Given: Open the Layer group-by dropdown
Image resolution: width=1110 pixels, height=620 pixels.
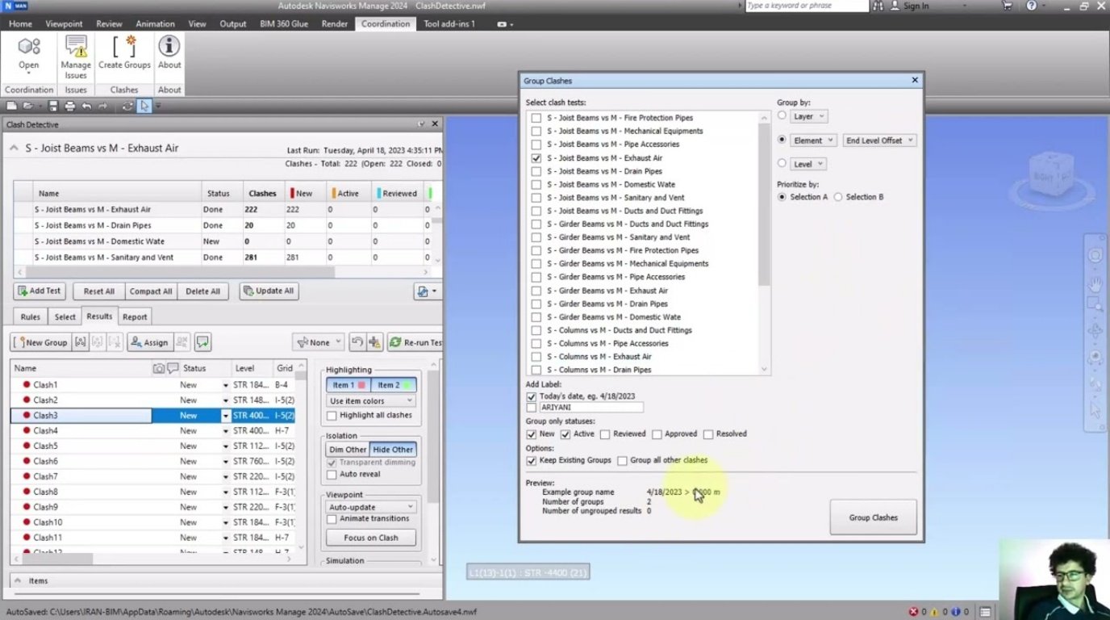Looking at the screenshot, I should (808, 116).
